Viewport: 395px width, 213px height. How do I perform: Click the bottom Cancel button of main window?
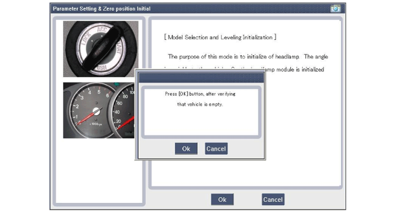point(273,200)
